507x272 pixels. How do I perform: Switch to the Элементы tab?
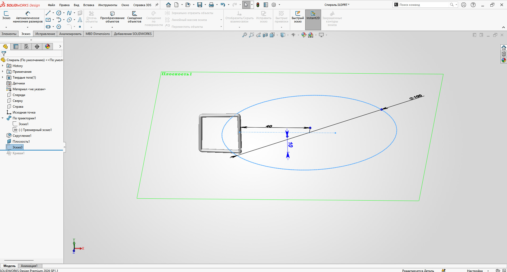(x=9, y=34)
